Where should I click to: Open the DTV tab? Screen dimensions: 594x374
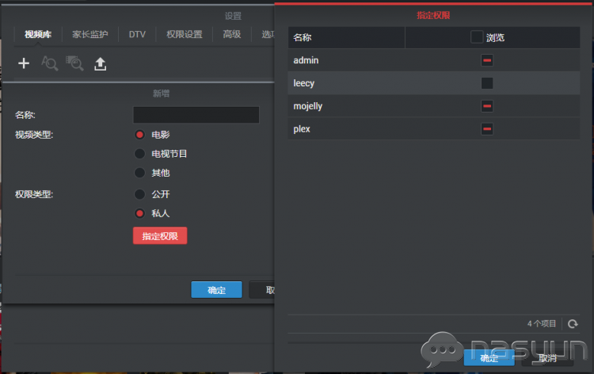137,34
